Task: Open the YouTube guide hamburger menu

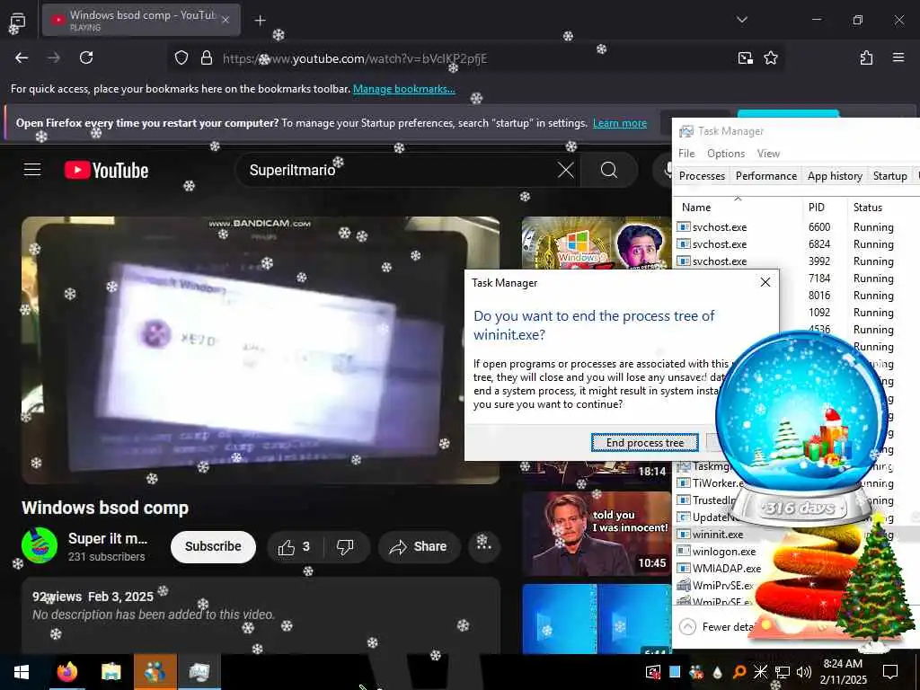Action: (x=32, y=170)
